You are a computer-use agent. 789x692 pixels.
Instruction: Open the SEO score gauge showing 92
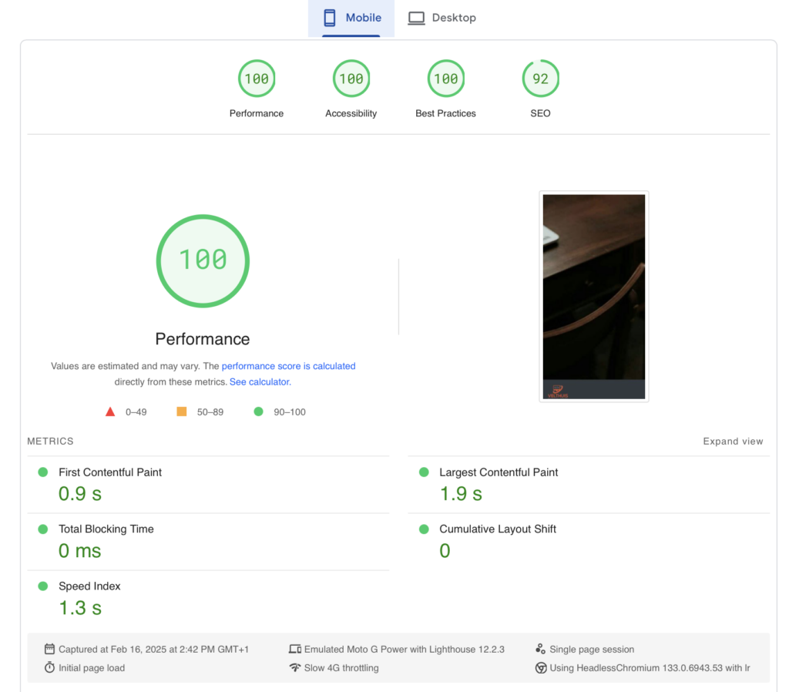[x=540, y=79]
